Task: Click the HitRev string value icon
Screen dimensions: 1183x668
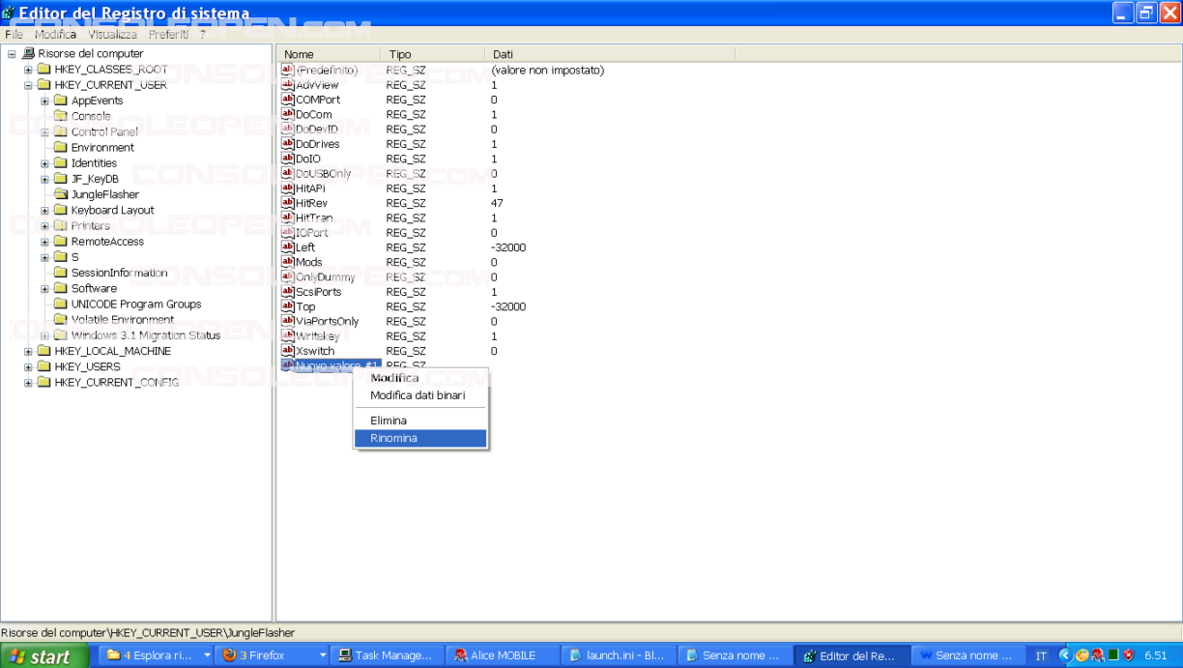Action: 287,203
